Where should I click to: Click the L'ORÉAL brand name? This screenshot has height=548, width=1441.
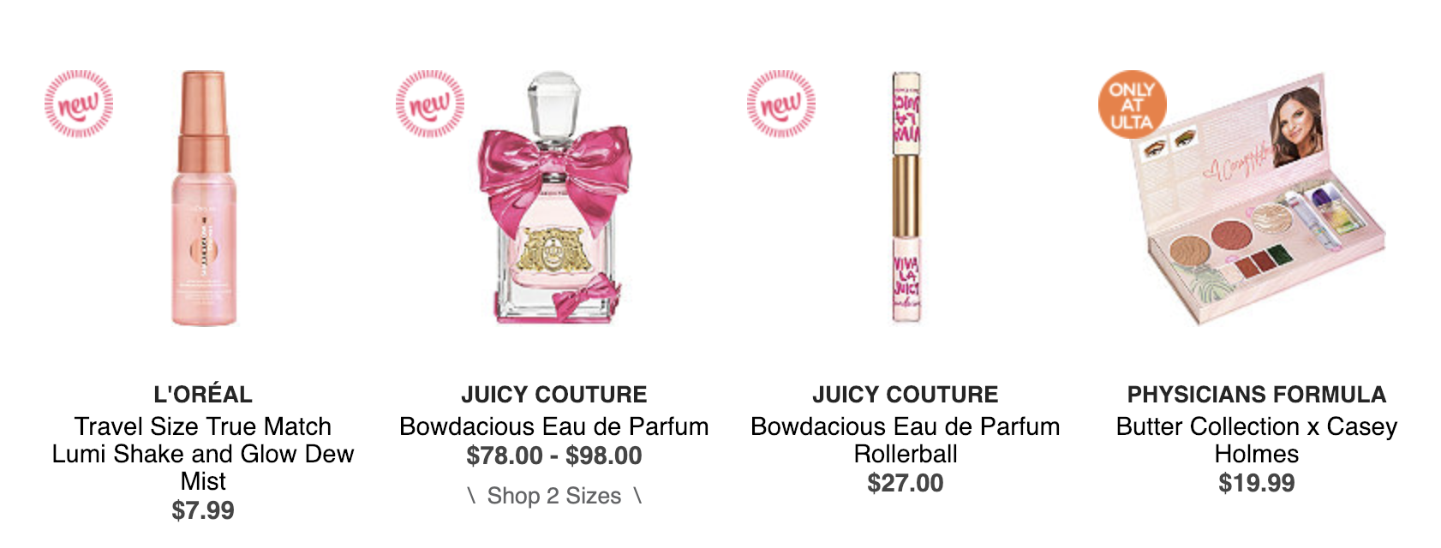[x=203, y=395]
